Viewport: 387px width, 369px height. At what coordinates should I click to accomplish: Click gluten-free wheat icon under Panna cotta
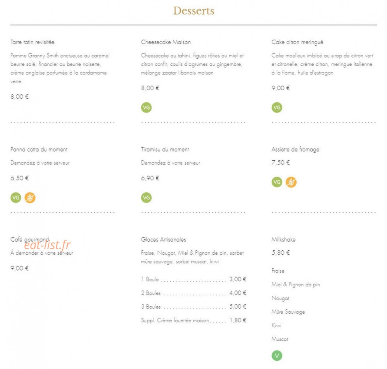click(x=30, y=198)
